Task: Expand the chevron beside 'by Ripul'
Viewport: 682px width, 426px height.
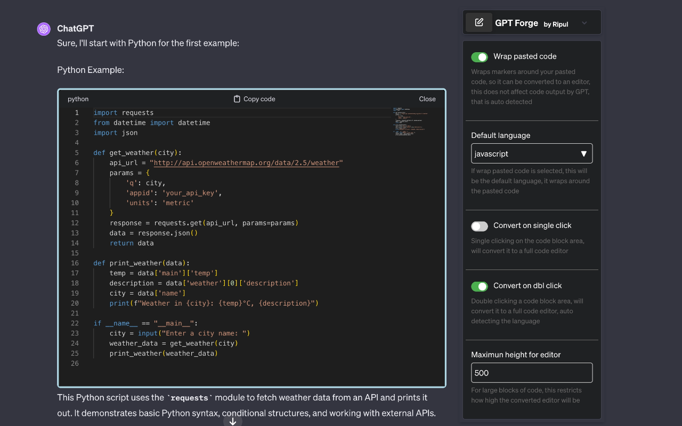Action: 584,22
